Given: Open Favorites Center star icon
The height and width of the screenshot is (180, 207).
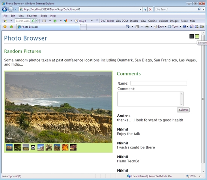Looking at the screenshot, I should (x=5, y=27).
